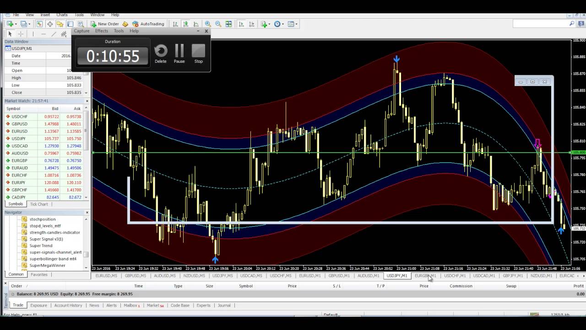Switch chart to candlesticks icon

coord(185,24)
